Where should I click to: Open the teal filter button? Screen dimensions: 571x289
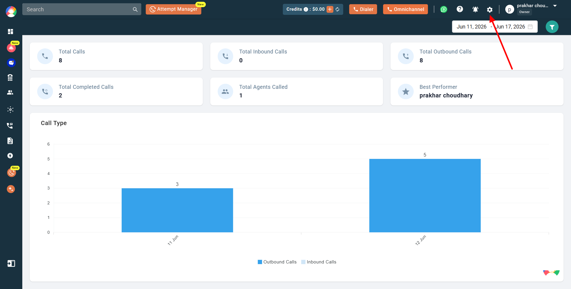point(552,27)
